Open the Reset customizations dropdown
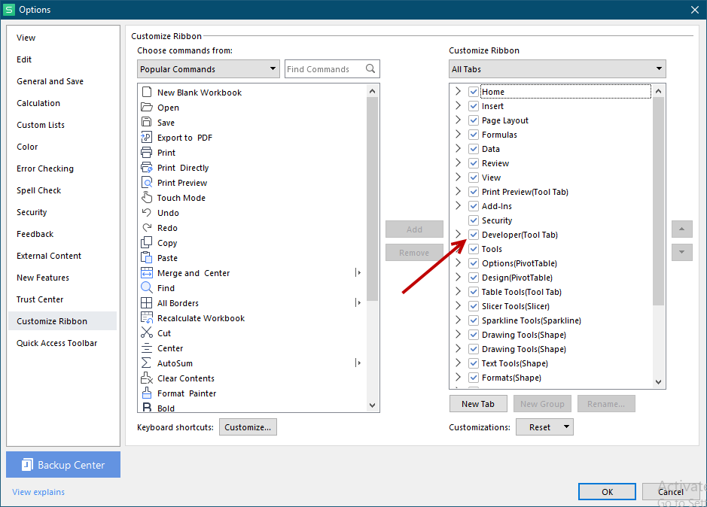 point(544,427)
